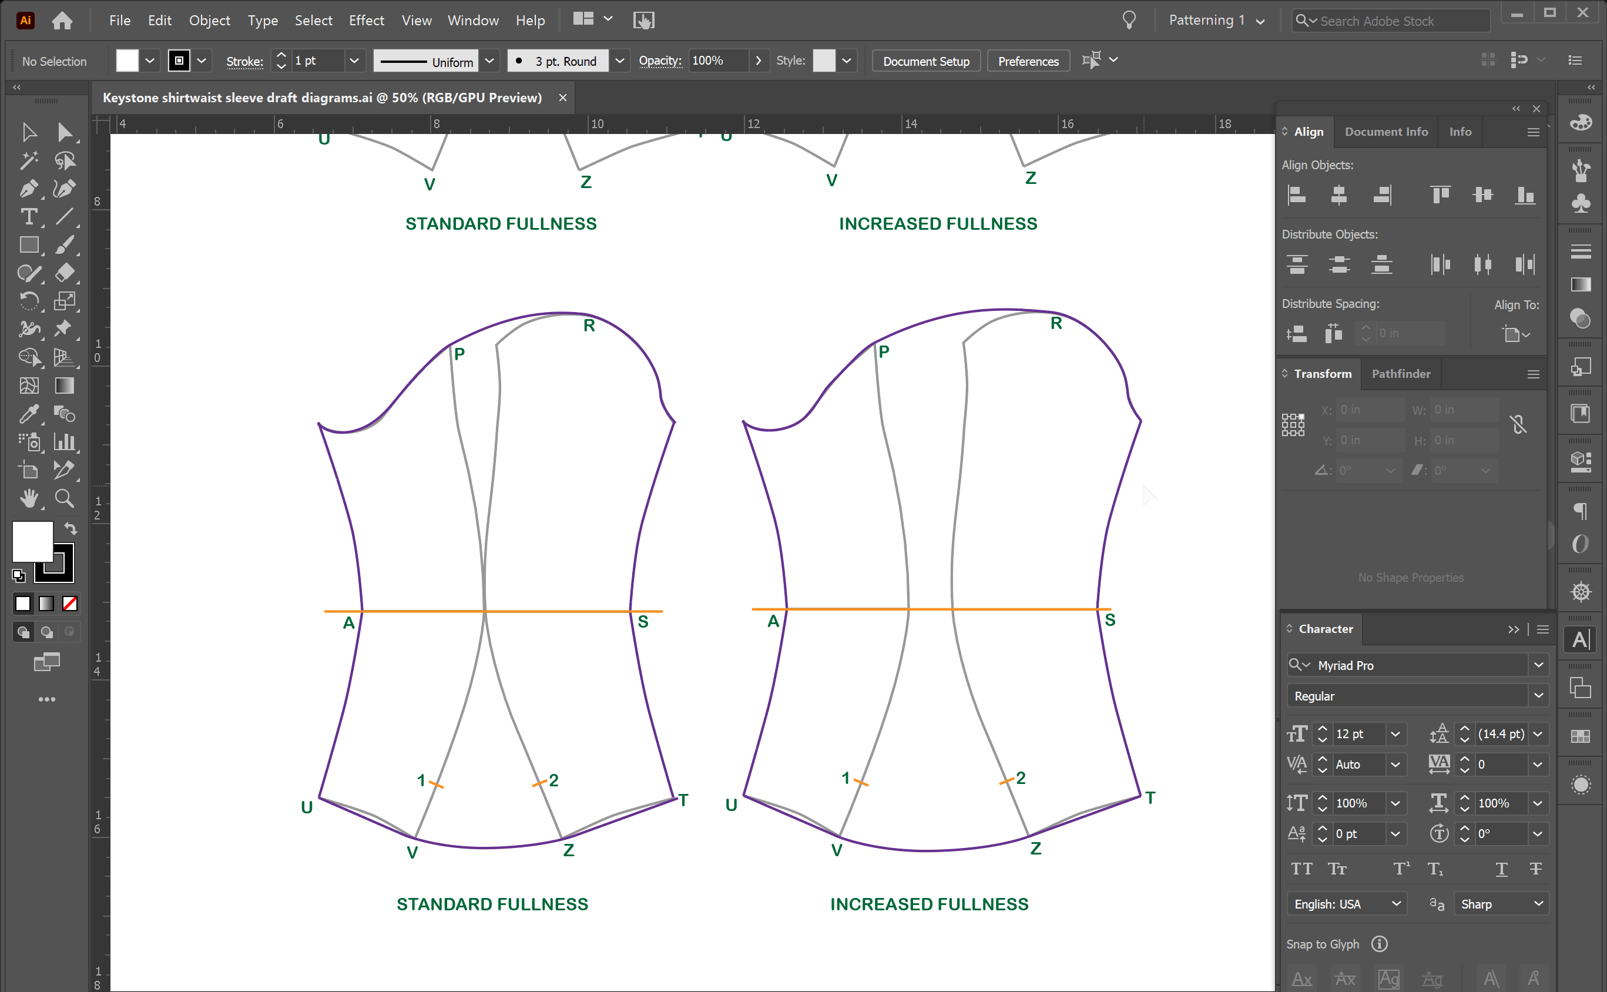Screen dimensions: 1607x992
Task: Switch to the Pathfinder tab
Action: (x=1400, y=373)
